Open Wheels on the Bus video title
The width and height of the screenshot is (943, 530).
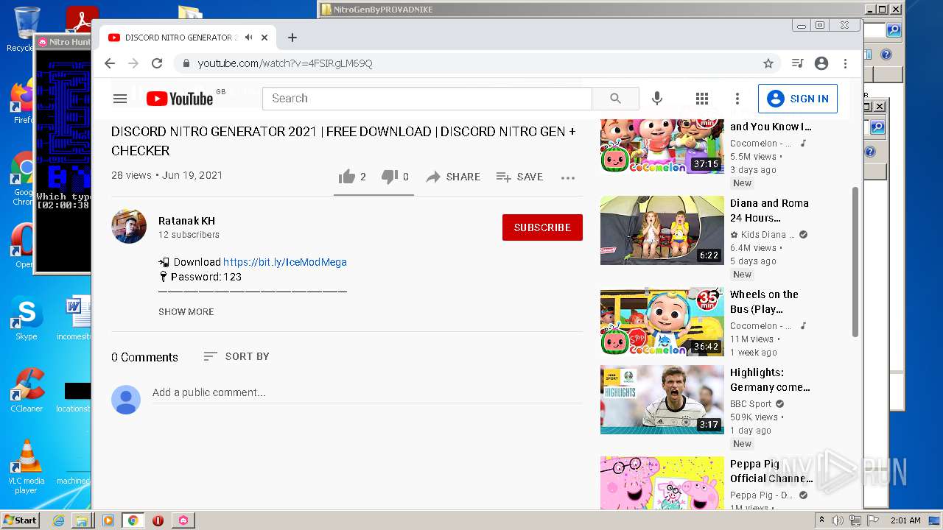point(764,302)
